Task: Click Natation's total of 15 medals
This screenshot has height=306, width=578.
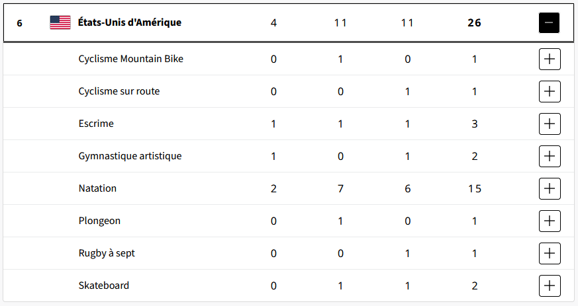Action: click(x=474, y=188)
